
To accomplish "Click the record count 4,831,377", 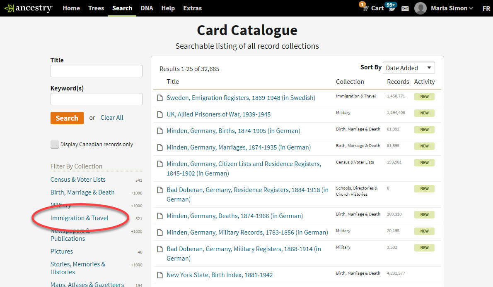I will tap(396, 273).
